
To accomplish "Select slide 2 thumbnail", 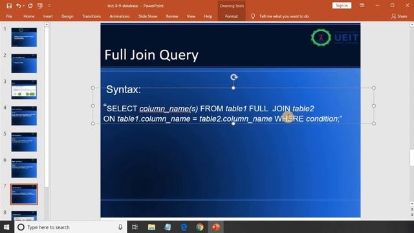I will pos(24,63).
